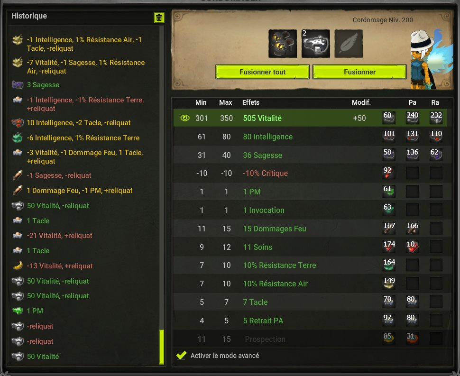Pick the 85 Prospection rune
Screen dimensions: 460x376
click(x=389, y=339)
